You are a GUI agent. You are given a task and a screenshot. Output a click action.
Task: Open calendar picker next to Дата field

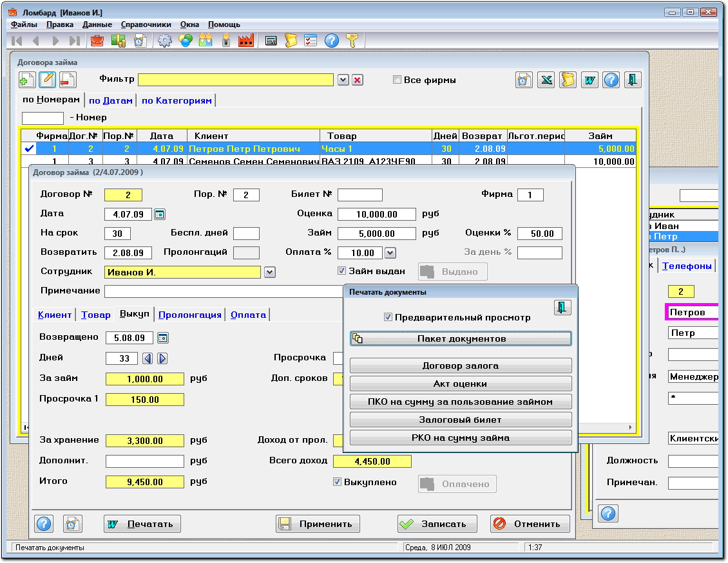160,214
